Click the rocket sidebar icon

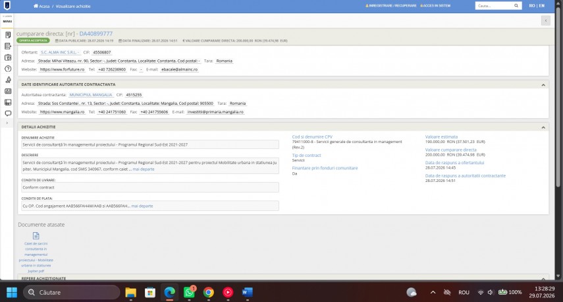pos(7,80)
